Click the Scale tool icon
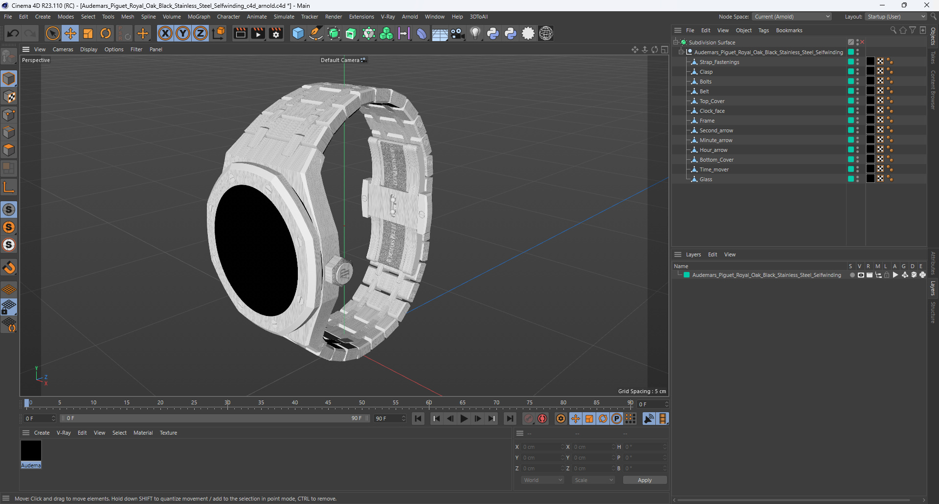Screen dimensions: 939x504 pos(88,34)
